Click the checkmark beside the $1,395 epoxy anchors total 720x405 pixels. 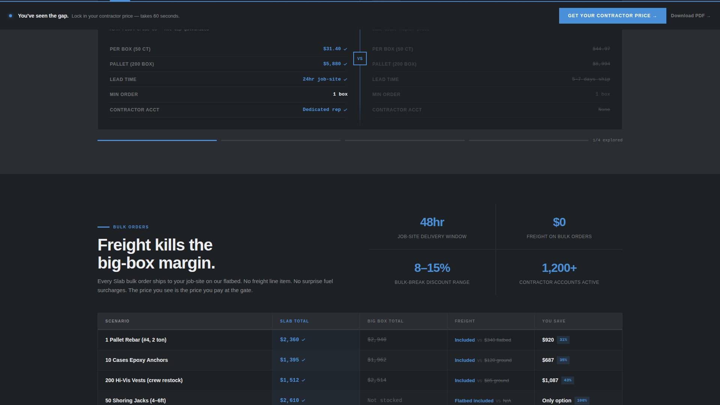tap(303, 360)
